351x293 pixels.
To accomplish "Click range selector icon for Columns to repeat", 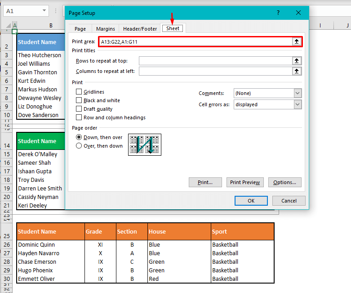I will pyautogui.click(x=297, y=71).
